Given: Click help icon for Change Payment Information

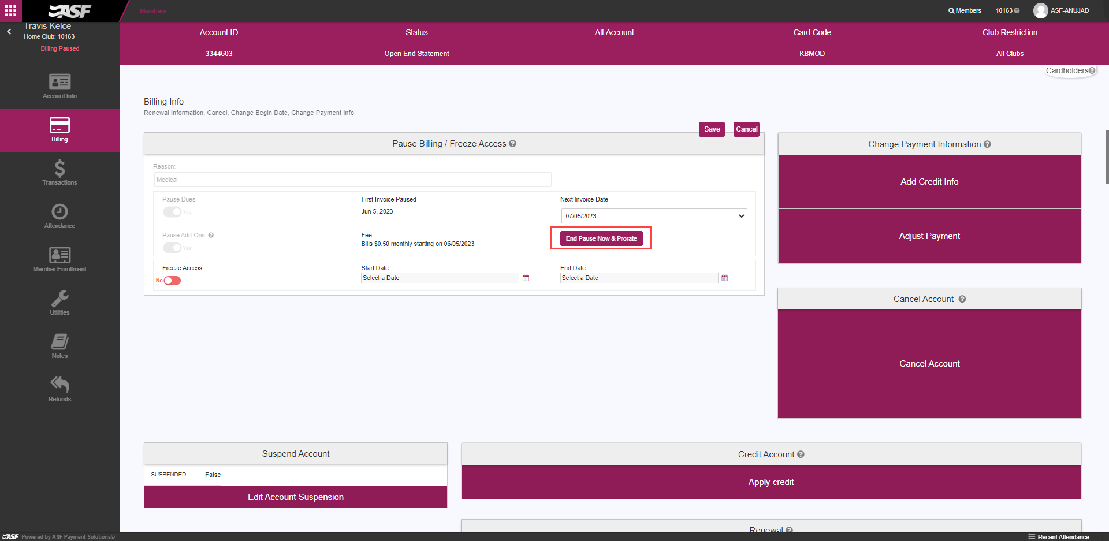Looking at the screenshot, I should tap(987, 144).
